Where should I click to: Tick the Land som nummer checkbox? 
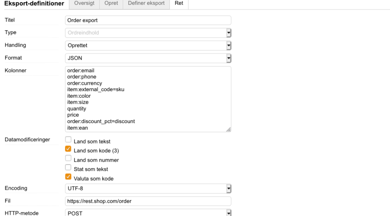[x=68, y=159]
